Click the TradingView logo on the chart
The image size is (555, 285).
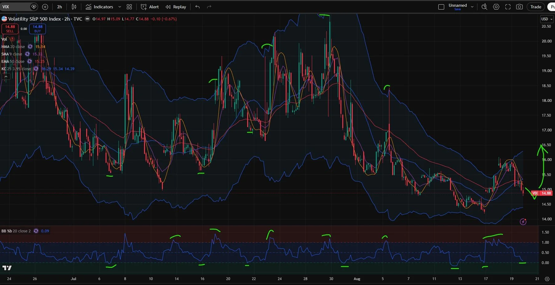coord(7,268)
